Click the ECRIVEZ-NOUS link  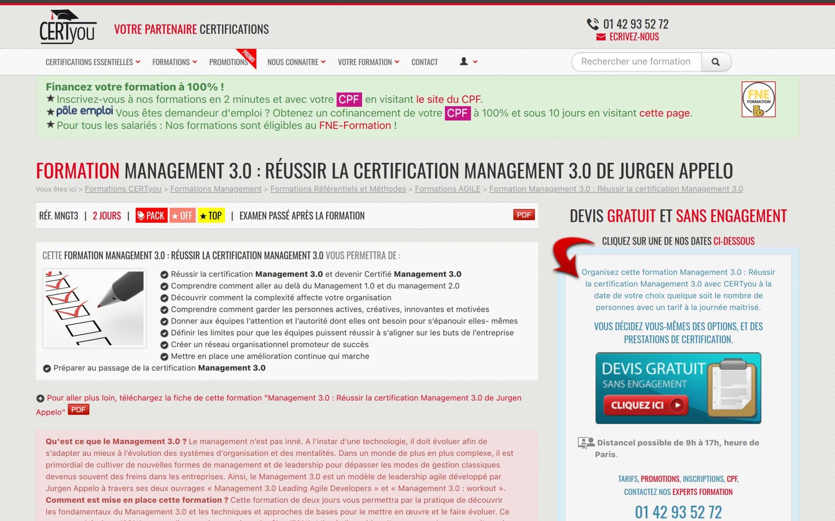point(634,37)
